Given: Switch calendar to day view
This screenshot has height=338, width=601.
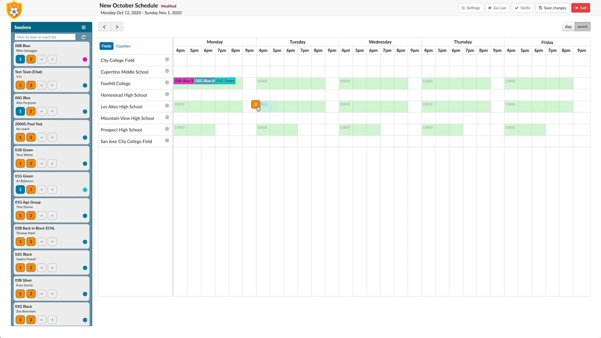Looking at the screenshot, I should [568, 27].
